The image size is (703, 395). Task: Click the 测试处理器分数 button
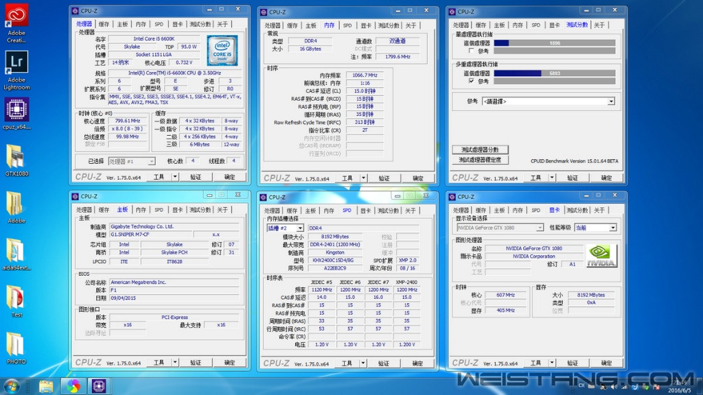(x=480, y=149)
